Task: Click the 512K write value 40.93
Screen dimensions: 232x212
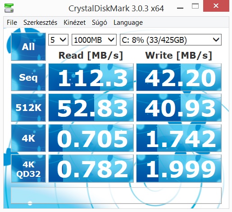Action: click(179, 108)
